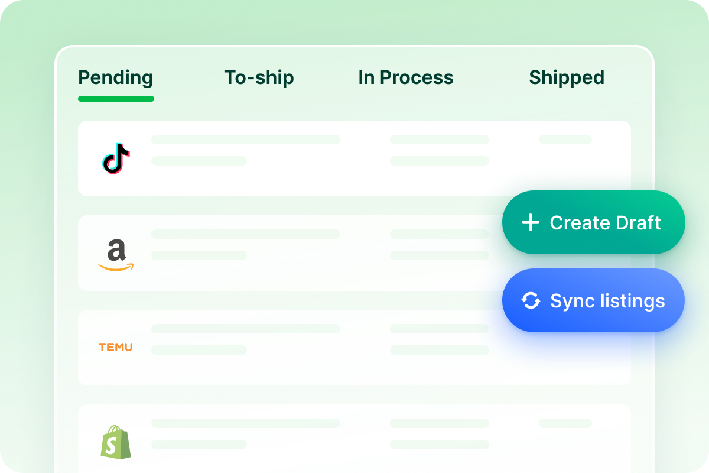Click the green underline beneath Pending
Viewport: 709px width, 473px height.
click(x=116, y=99)
